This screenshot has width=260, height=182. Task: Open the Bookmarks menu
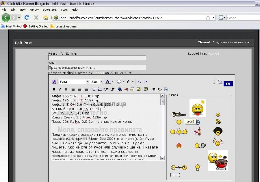coord(50,10)
